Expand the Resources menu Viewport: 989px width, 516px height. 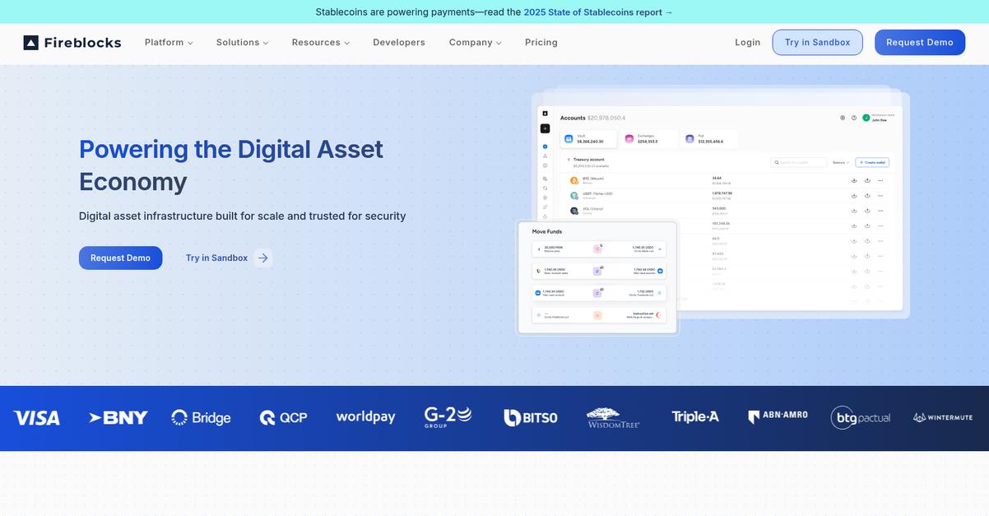pos(321,42)
